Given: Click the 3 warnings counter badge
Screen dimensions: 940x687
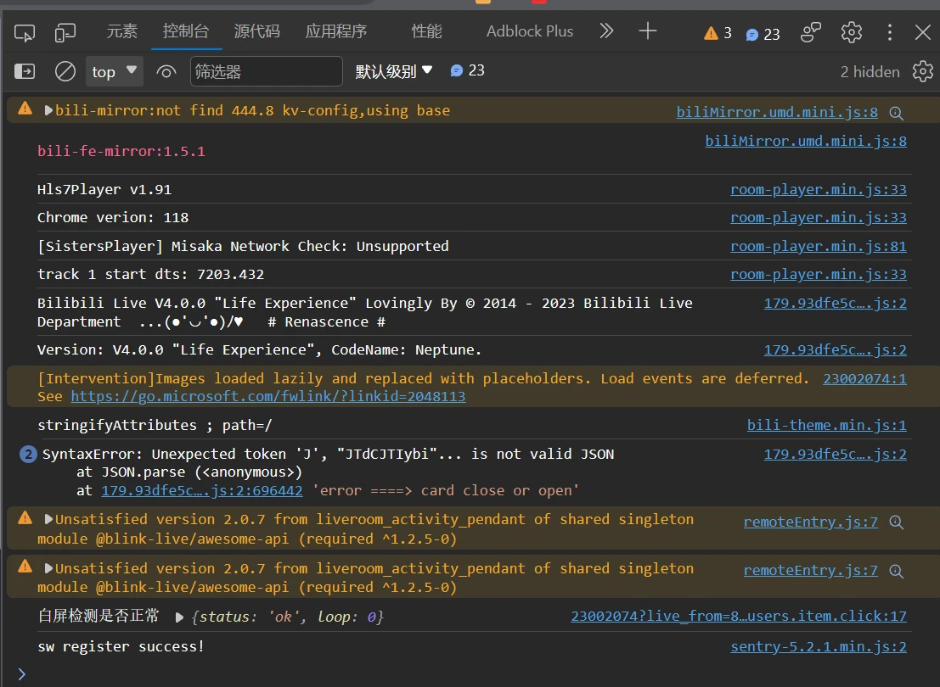Looking at the screenshot, I should 718,33.
